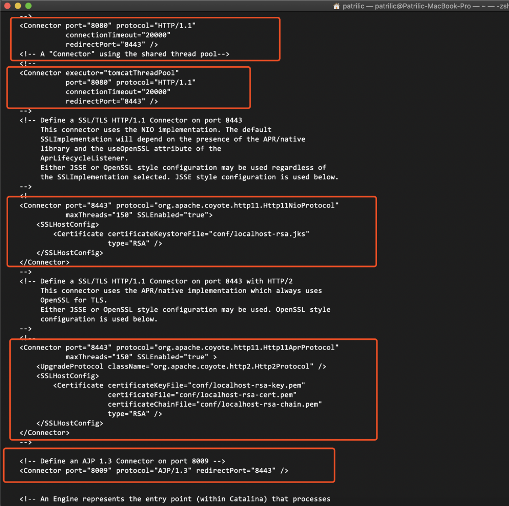Click 'Define a SSL/TLS HTTP/1.1 Connector on port 8443' line
509x506 pixels.
click(131, 120)
